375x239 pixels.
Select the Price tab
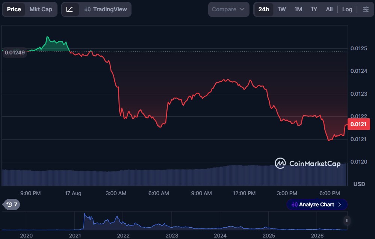[14, 9]
